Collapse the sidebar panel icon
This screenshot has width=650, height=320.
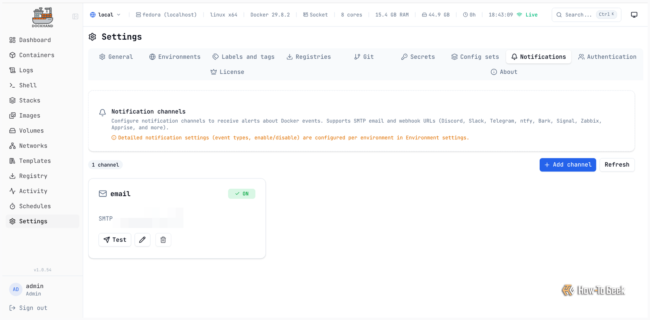(x=75, y=17)
